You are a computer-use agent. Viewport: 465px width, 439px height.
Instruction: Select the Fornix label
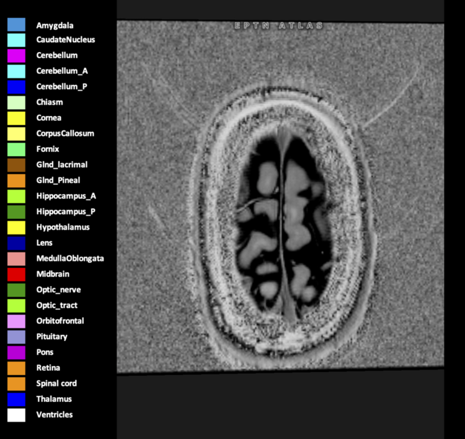pos(48,149)
